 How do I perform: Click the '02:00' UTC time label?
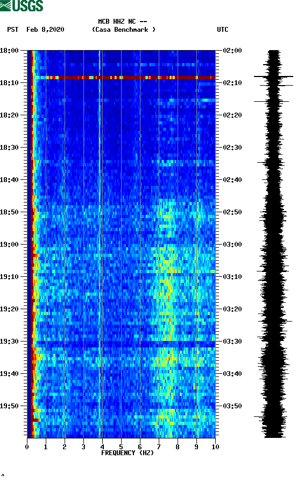(232, 50)
